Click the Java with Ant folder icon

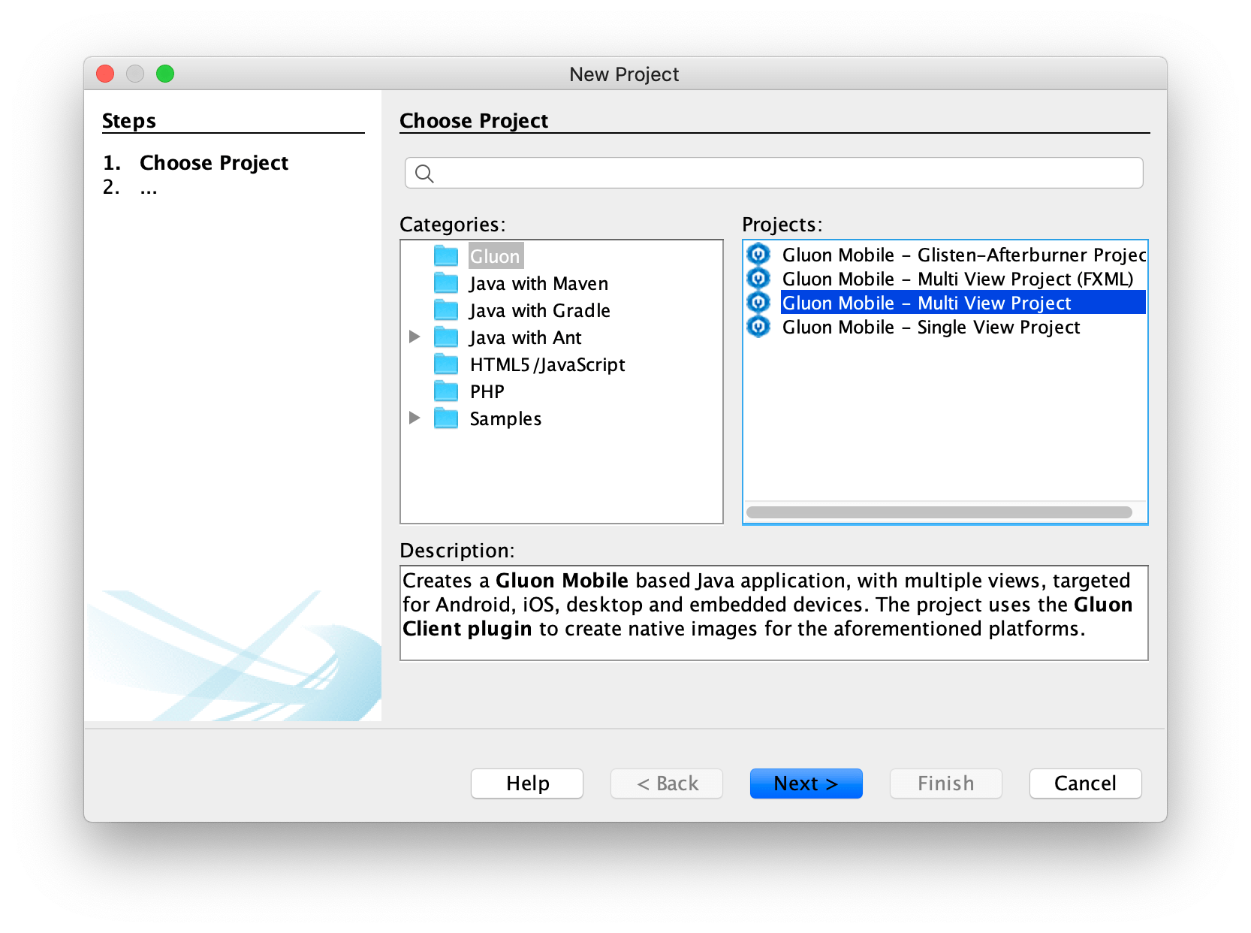click(x=446, y=337)
